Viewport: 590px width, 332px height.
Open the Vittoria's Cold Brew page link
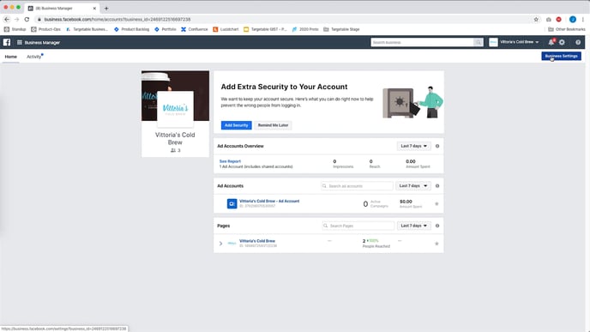[257, 241]
